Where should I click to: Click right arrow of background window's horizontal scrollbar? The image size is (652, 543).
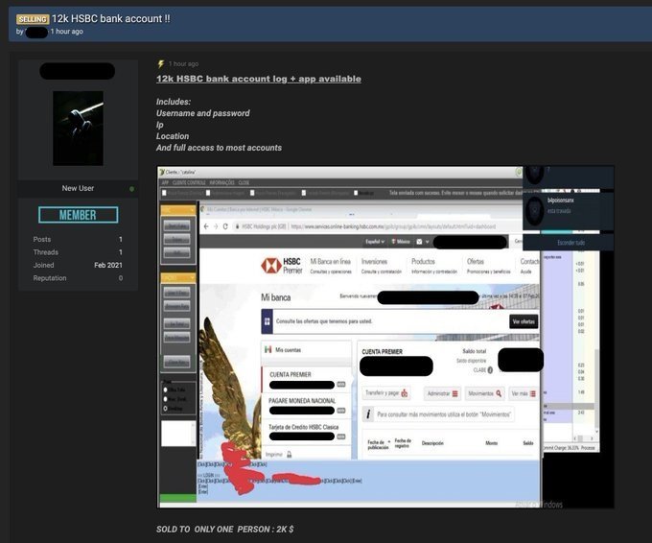pos(592,438)
